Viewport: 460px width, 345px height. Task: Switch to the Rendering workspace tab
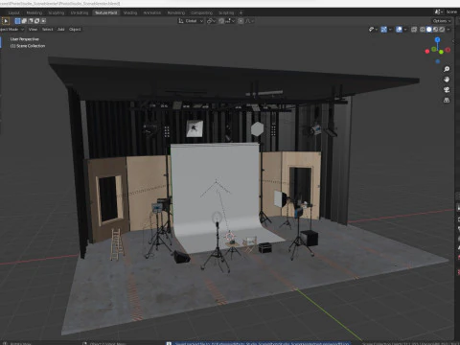(x=176, y=12)
